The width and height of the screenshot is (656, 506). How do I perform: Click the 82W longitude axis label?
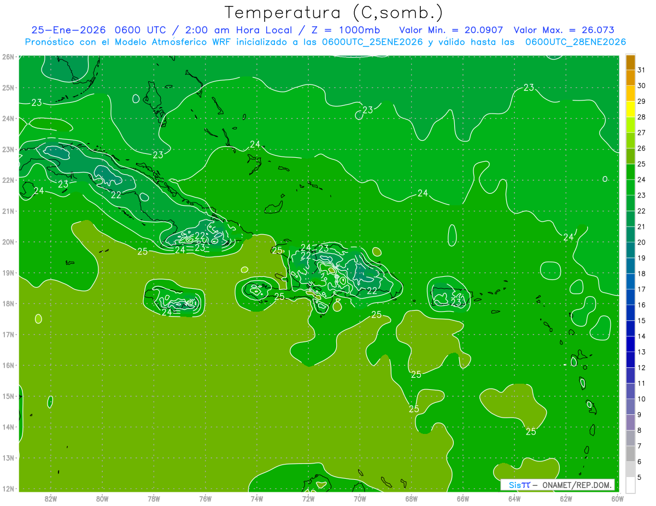[x=51, y=498]
